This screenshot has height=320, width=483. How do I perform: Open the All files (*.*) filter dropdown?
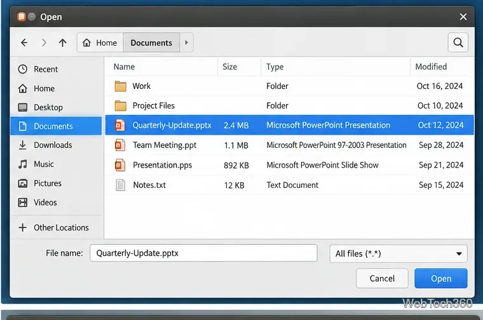[398, 253]
